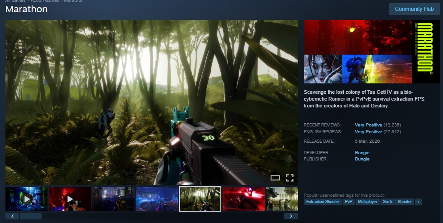Click the RELEASE DATE: label

tap(319, 141)
